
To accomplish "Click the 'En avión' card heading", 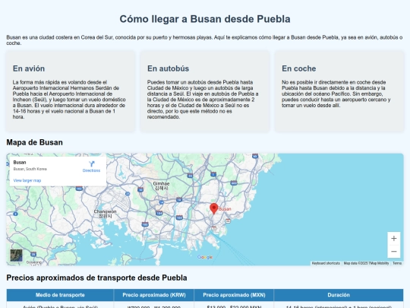I will (29, 68).
